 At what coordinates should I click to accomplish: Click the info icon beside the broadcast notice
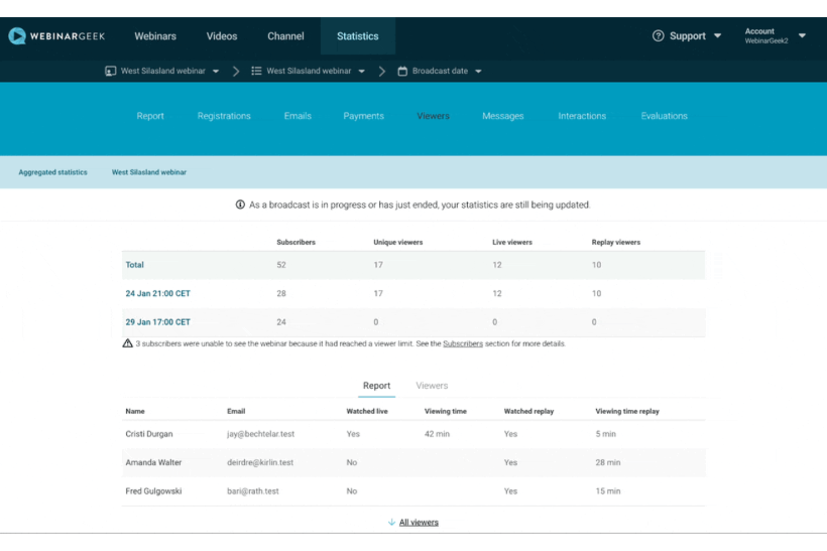click(239, 205)
